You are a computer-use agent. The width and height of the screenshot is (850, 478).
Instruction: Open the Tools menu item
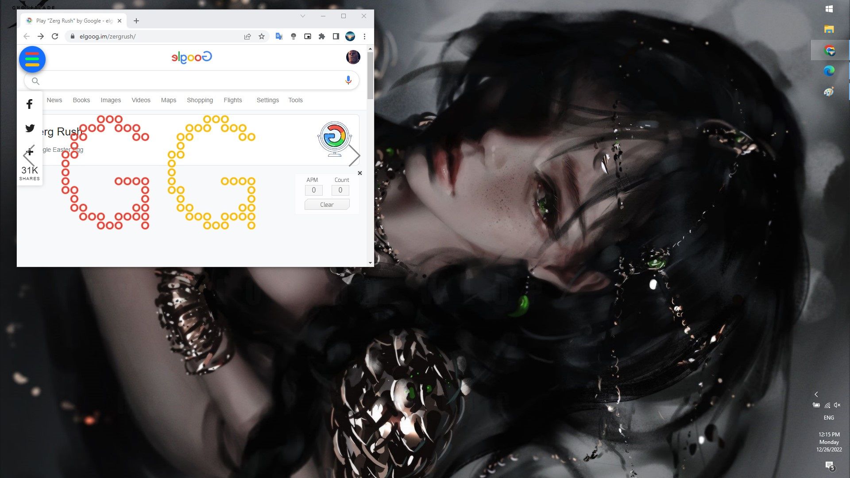tap(295, 100)
